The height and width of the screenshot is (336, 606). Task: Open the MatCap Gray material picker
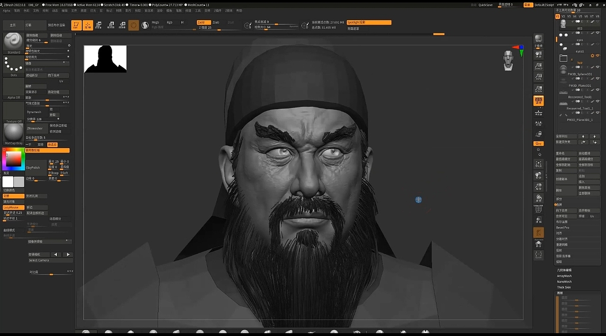(14, 132)
